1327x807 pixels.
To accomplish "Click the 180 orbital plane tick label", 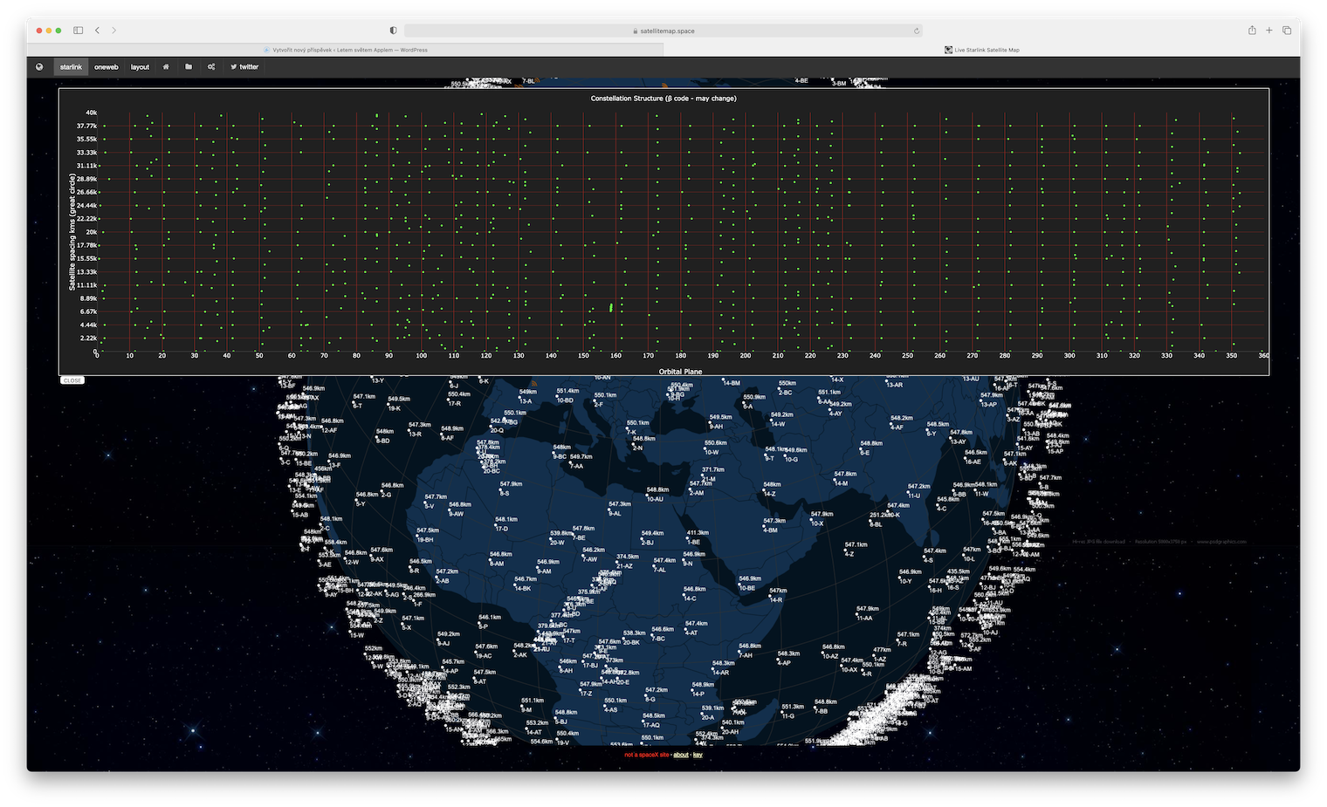I will click(680, 356).
